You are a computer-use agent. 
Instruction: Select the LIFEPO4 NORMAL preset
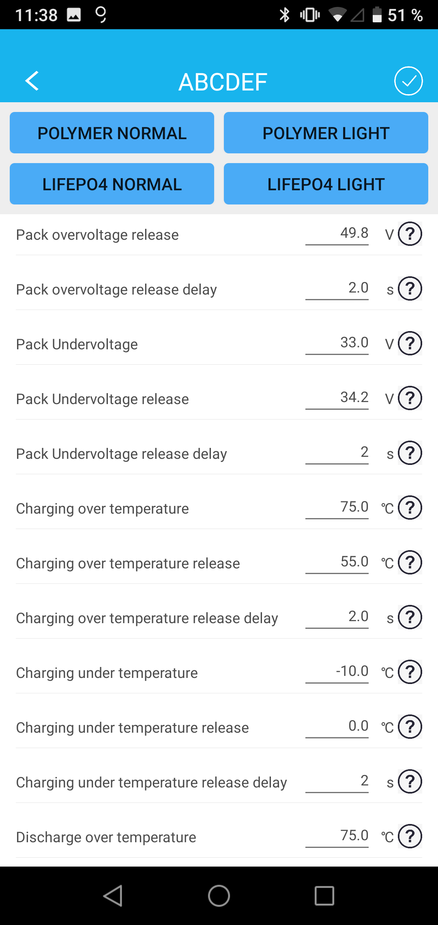coord(112,184)
